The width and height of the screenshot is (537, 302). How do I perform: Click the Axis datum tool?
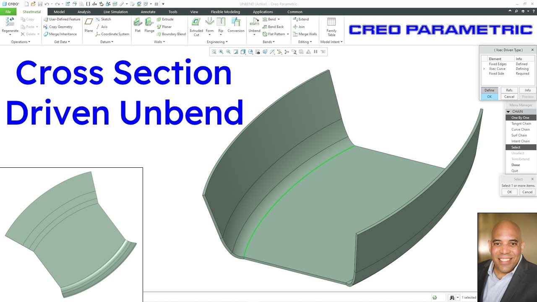(x=102, y=27)
